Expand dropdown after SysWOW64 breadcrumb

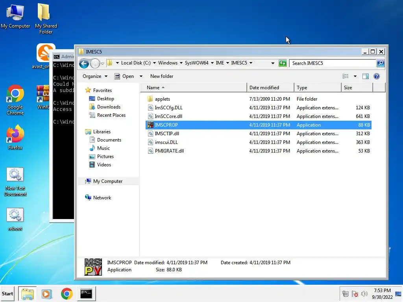(x=212, y=63)
